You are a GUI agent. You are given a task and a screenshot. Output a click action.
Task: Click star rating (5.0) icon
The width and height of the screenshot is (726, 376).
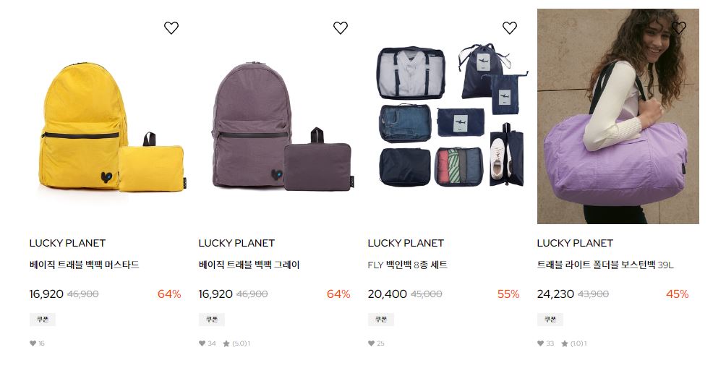click(226, 343)
